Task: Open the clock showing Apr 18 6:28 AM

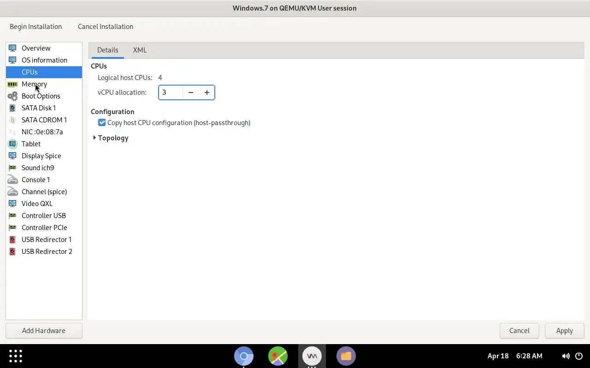Action: pyautogui.click(x=515, y=356)
